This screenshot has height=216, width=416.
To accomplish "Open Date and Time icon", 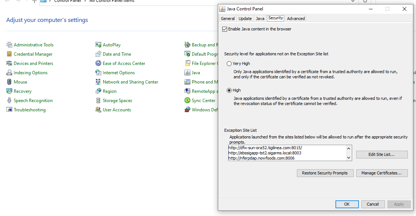I will [98, 54].
